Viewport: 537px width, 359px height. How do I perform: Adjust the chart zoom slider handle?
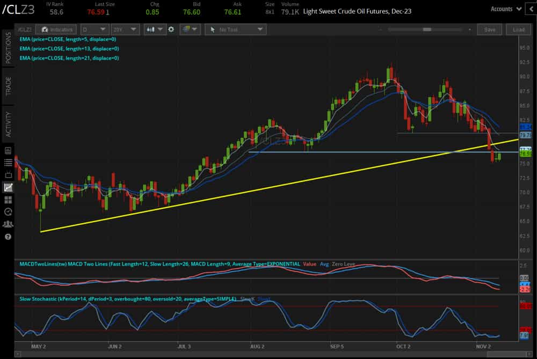(x=427, y=30)
